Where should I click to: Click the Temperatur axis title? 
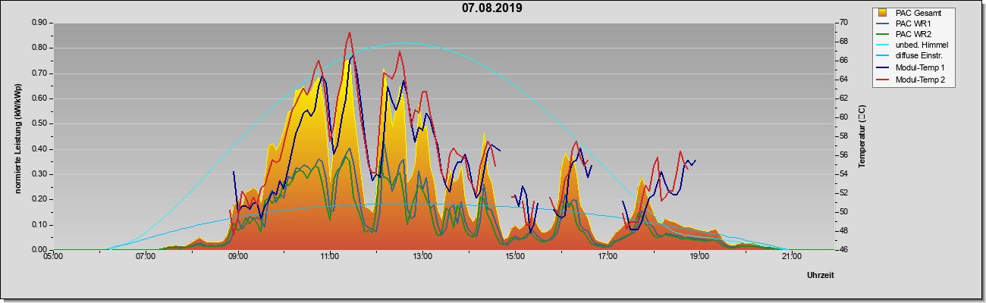pos(862,136)
